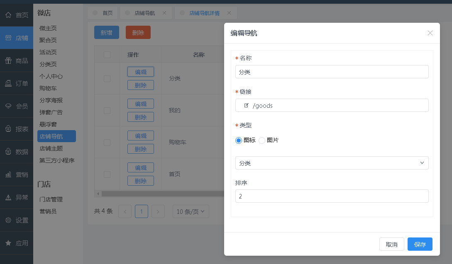Viewport: 452px width, 264px height.
Task: Click 删除 button in the 我的 row
Action: click(x=141, y=117)
